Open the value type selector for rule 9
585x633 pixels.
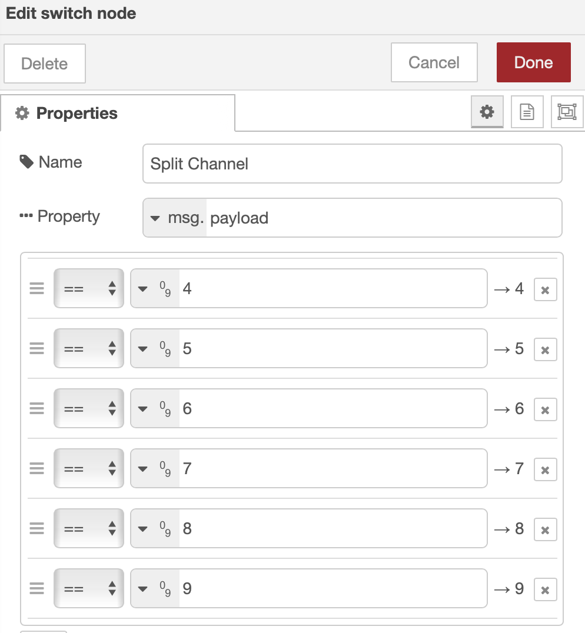155,589
